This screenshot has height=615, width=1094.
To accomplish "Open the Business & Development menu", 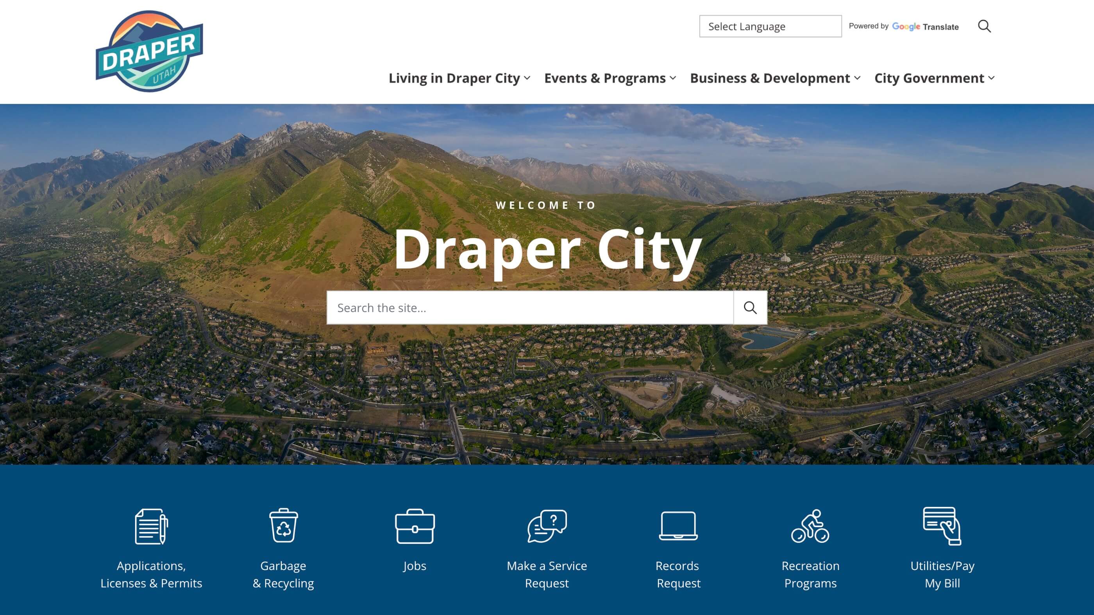I will 770,78.
